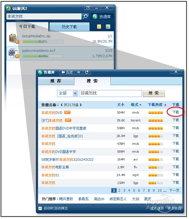This screenshot has width=189, height=219.
Task: Download the 28.0M 3gp file
Action: 176,136
